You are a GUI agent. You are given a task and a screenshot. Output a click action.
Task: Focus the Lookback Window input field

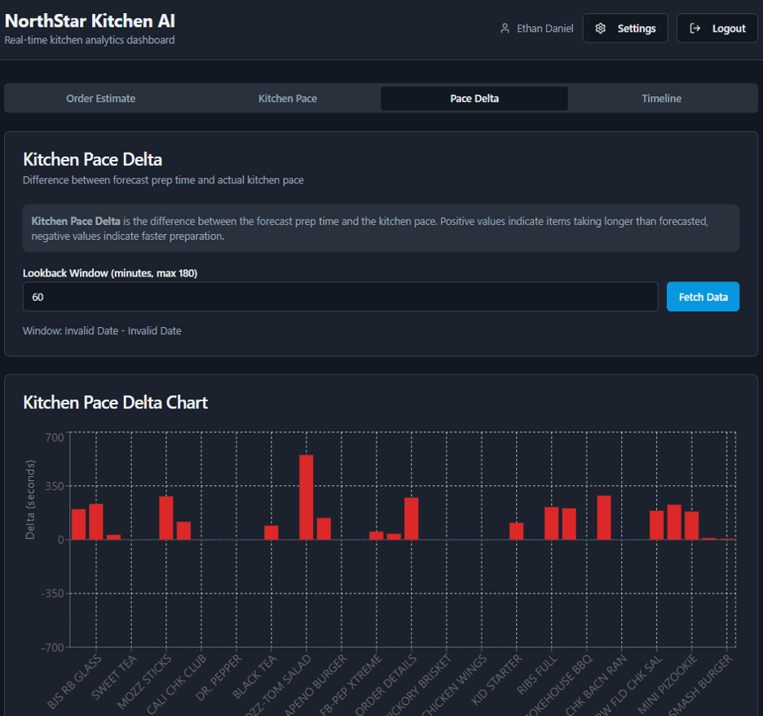click(x=340, y=297)
